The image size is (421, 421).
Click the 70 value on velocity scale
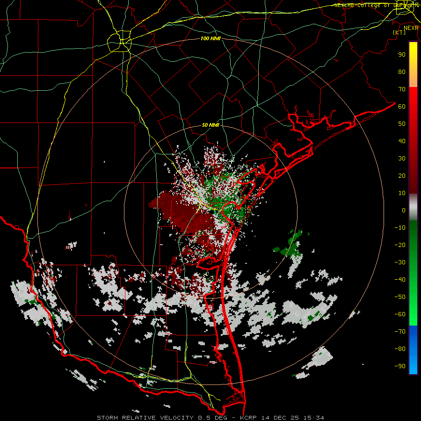coord(402,89)
